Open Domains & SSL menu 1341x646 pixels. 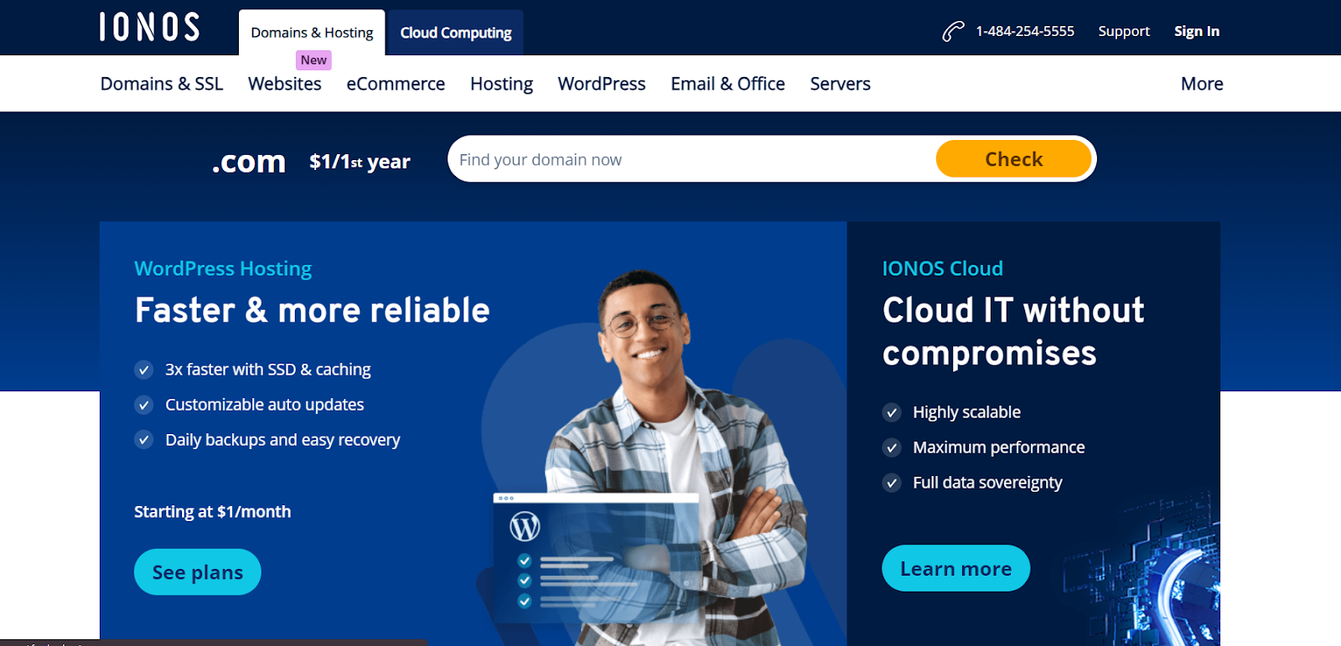[162, 84]
